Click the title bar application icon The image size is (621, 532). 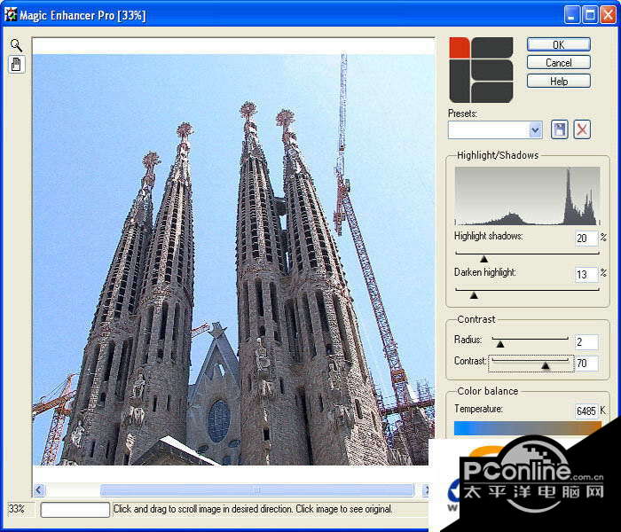coord(12,15)
